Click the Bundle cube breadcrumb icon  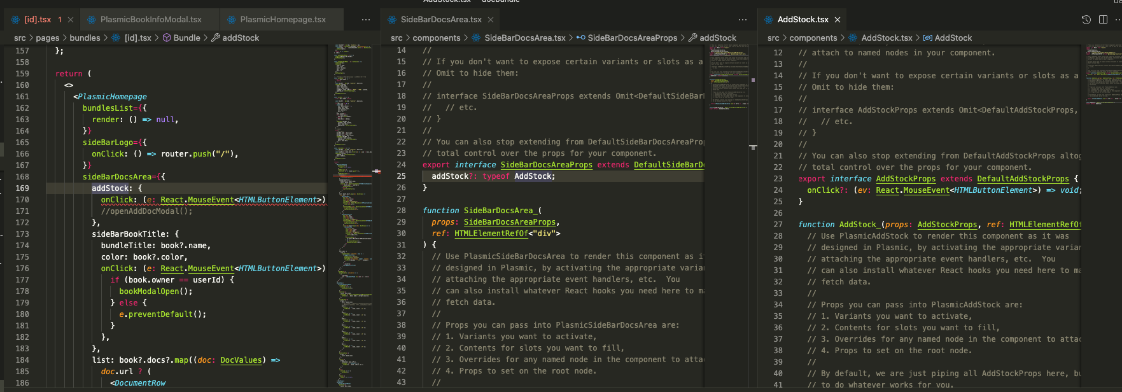[x=167, y=38]
